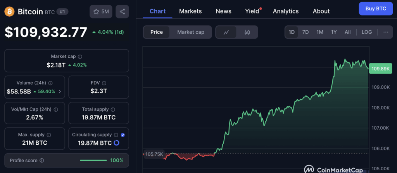Click the FDV info icon

pyautogui.click(x=104, y=83)
